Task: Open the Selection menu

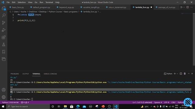Action: pyautogui.click(x=22, y=2)
